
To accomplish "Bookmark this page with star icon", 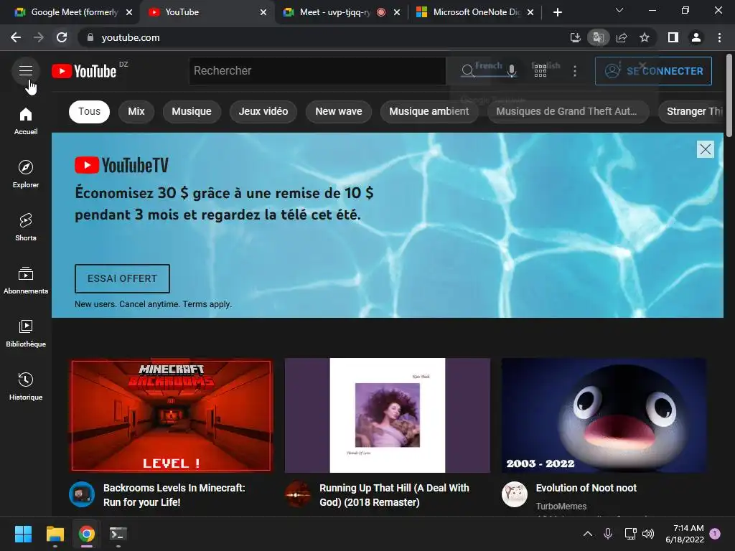I will click(645, 37).
